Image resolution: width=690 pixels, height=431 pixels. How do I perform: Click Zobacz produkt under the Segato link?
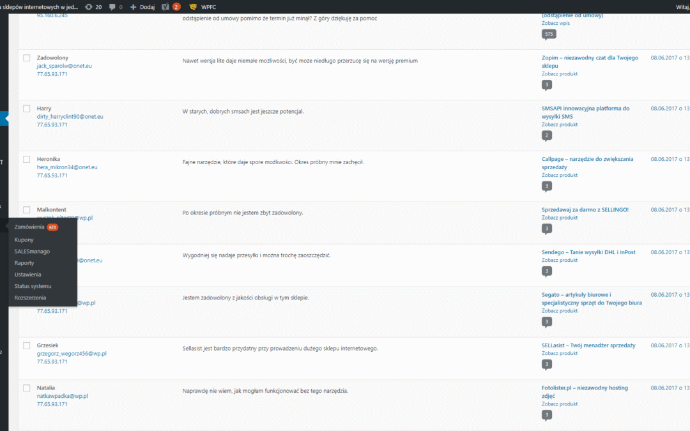point(559,311)
